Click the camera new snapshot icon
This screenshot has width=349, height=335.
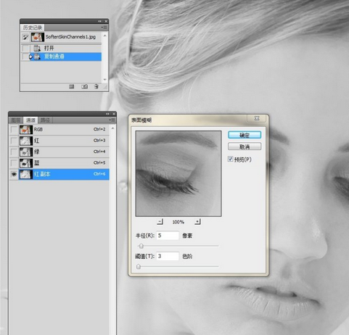pyautogui.click(x=84, y=86)
